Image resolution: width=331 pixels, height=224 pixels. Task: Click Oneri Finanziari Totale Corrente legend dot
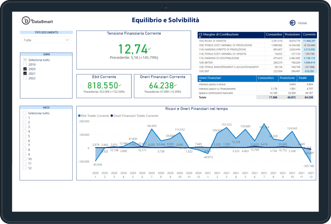(112, 116)
